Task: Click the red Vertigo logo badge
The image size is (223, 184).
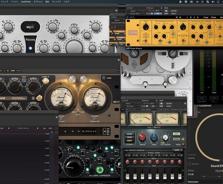Action: tap(133, 33)
